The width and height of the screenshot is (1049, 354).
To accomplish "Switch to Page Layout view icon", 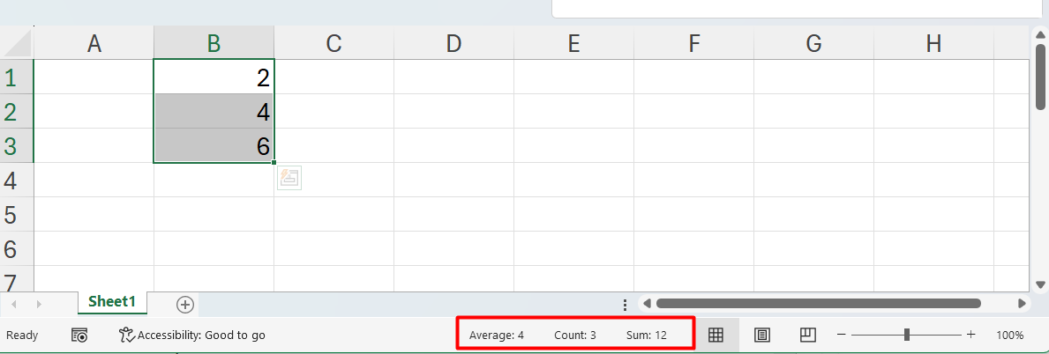I will [761, 336].
